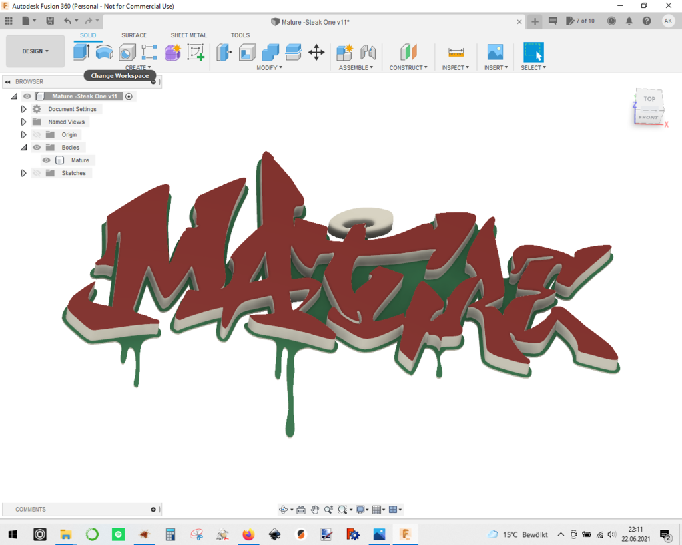Open the Help question mark icon

(647, 21)
